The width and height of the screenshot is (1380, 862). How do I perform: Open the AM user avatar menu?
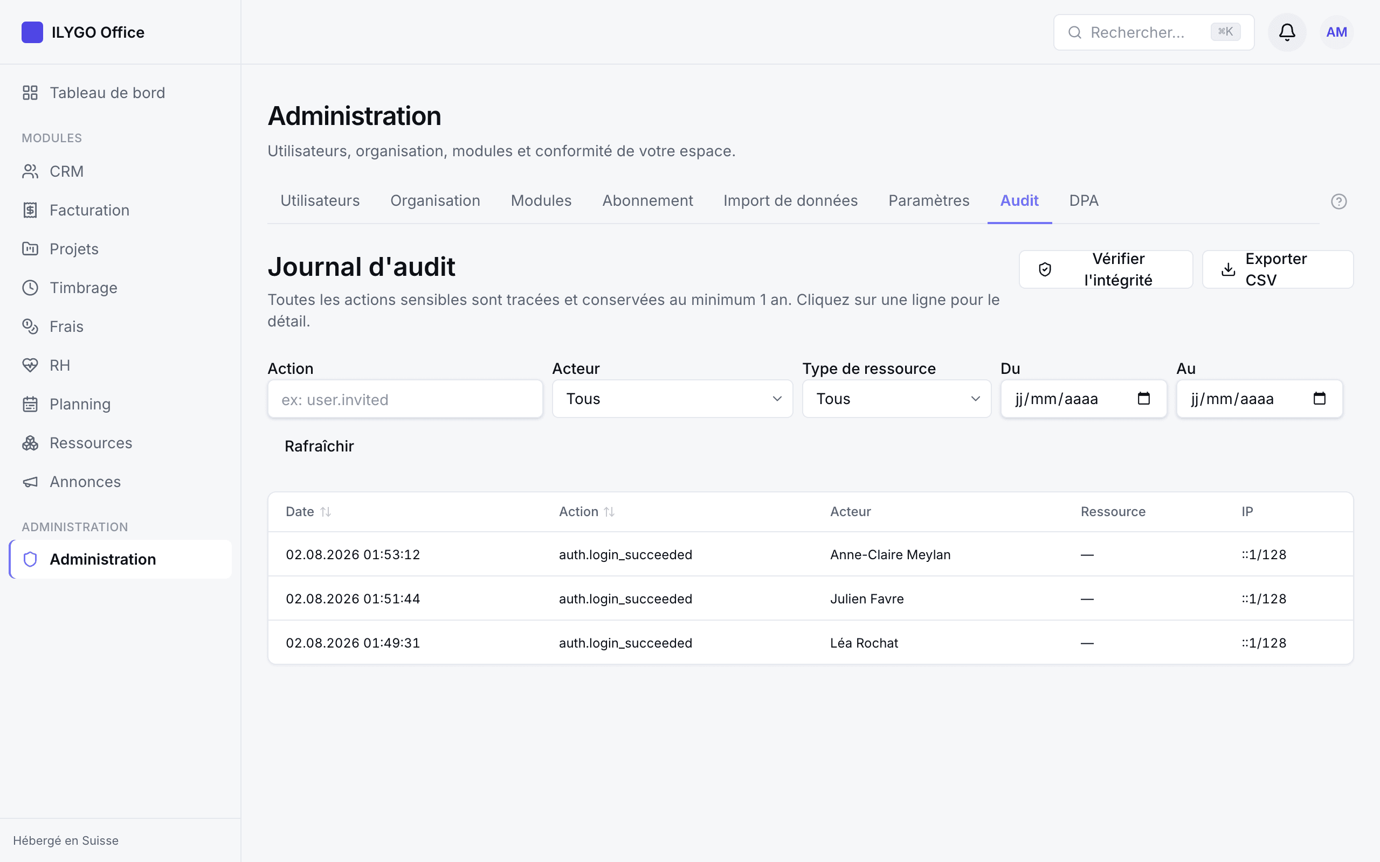pyautogui.click(x=1336, y=32)
